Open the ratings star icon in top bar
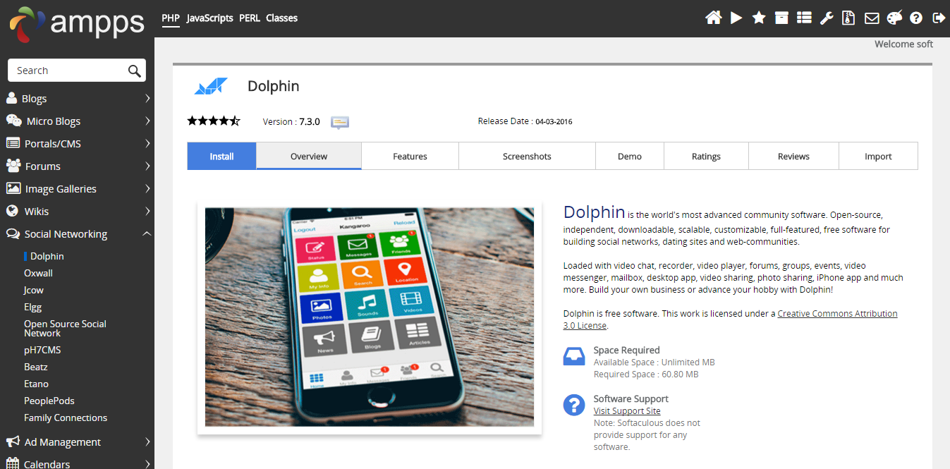The image size is (950, 469). pos(759,18)
